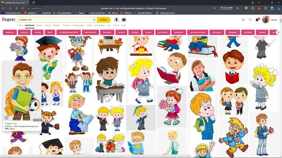Apply the для детей filter chip
The width and height of the screenshot is (282, 158).
[x=163, y=32]
